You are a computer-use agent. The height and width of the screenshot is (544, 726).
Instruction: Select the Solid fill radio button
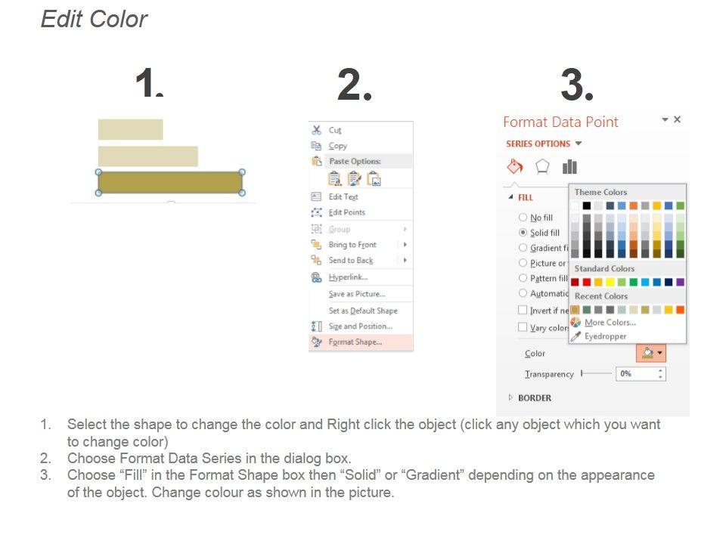pos(523,233)
